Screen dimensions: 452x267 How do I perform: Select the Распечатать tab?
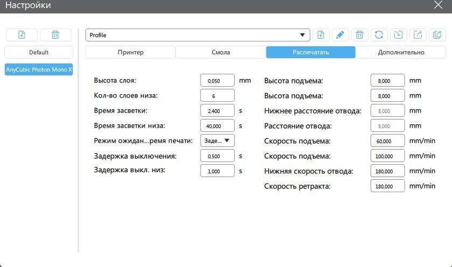pyautogui.click(x=311, y=52)
